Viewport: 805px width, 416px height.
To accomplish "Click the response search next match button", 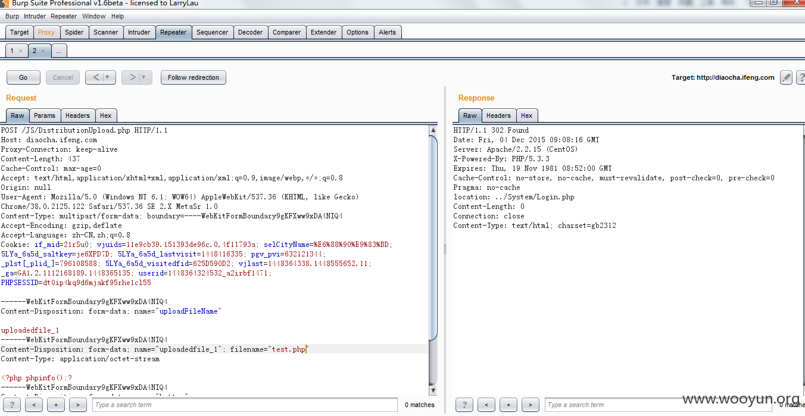I will (531, 405).
